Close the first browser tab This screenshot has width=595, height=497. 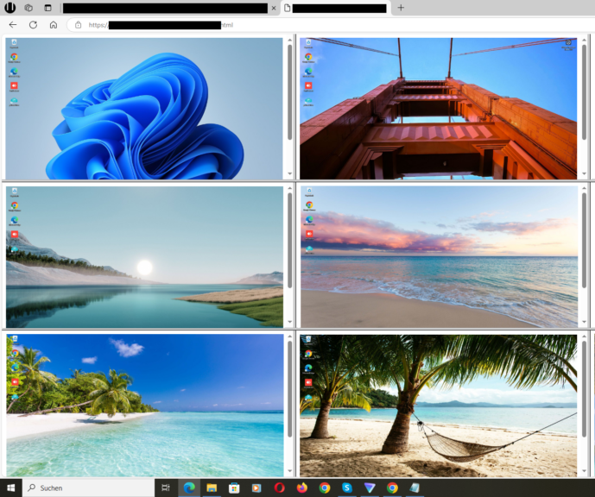[275, 8]
